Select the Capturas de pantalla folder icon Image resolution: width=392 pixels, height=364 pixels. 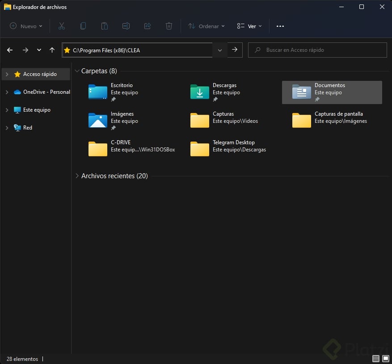302,121
